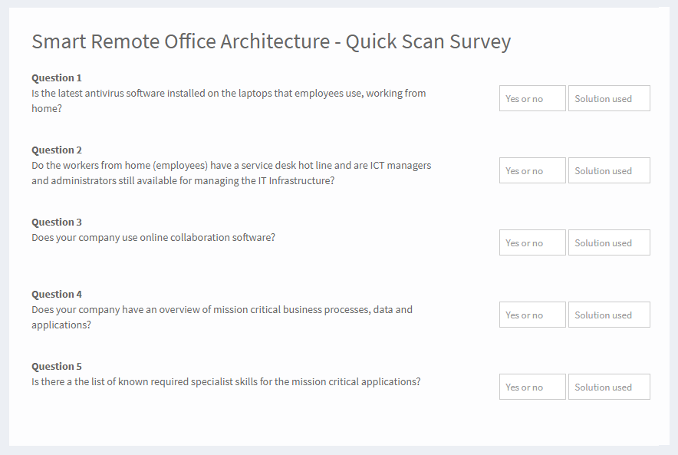Click the specialist skills question text

coord(226,382)
